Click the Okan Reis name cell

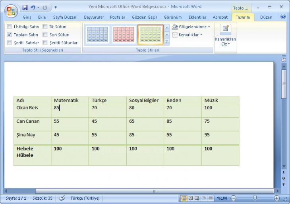click(x=32, y=111)
